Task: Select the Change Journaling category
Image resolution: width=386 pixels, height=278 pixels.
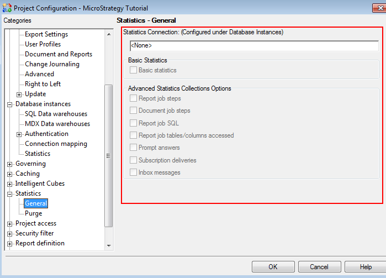Action: click(x=52, y=64)
